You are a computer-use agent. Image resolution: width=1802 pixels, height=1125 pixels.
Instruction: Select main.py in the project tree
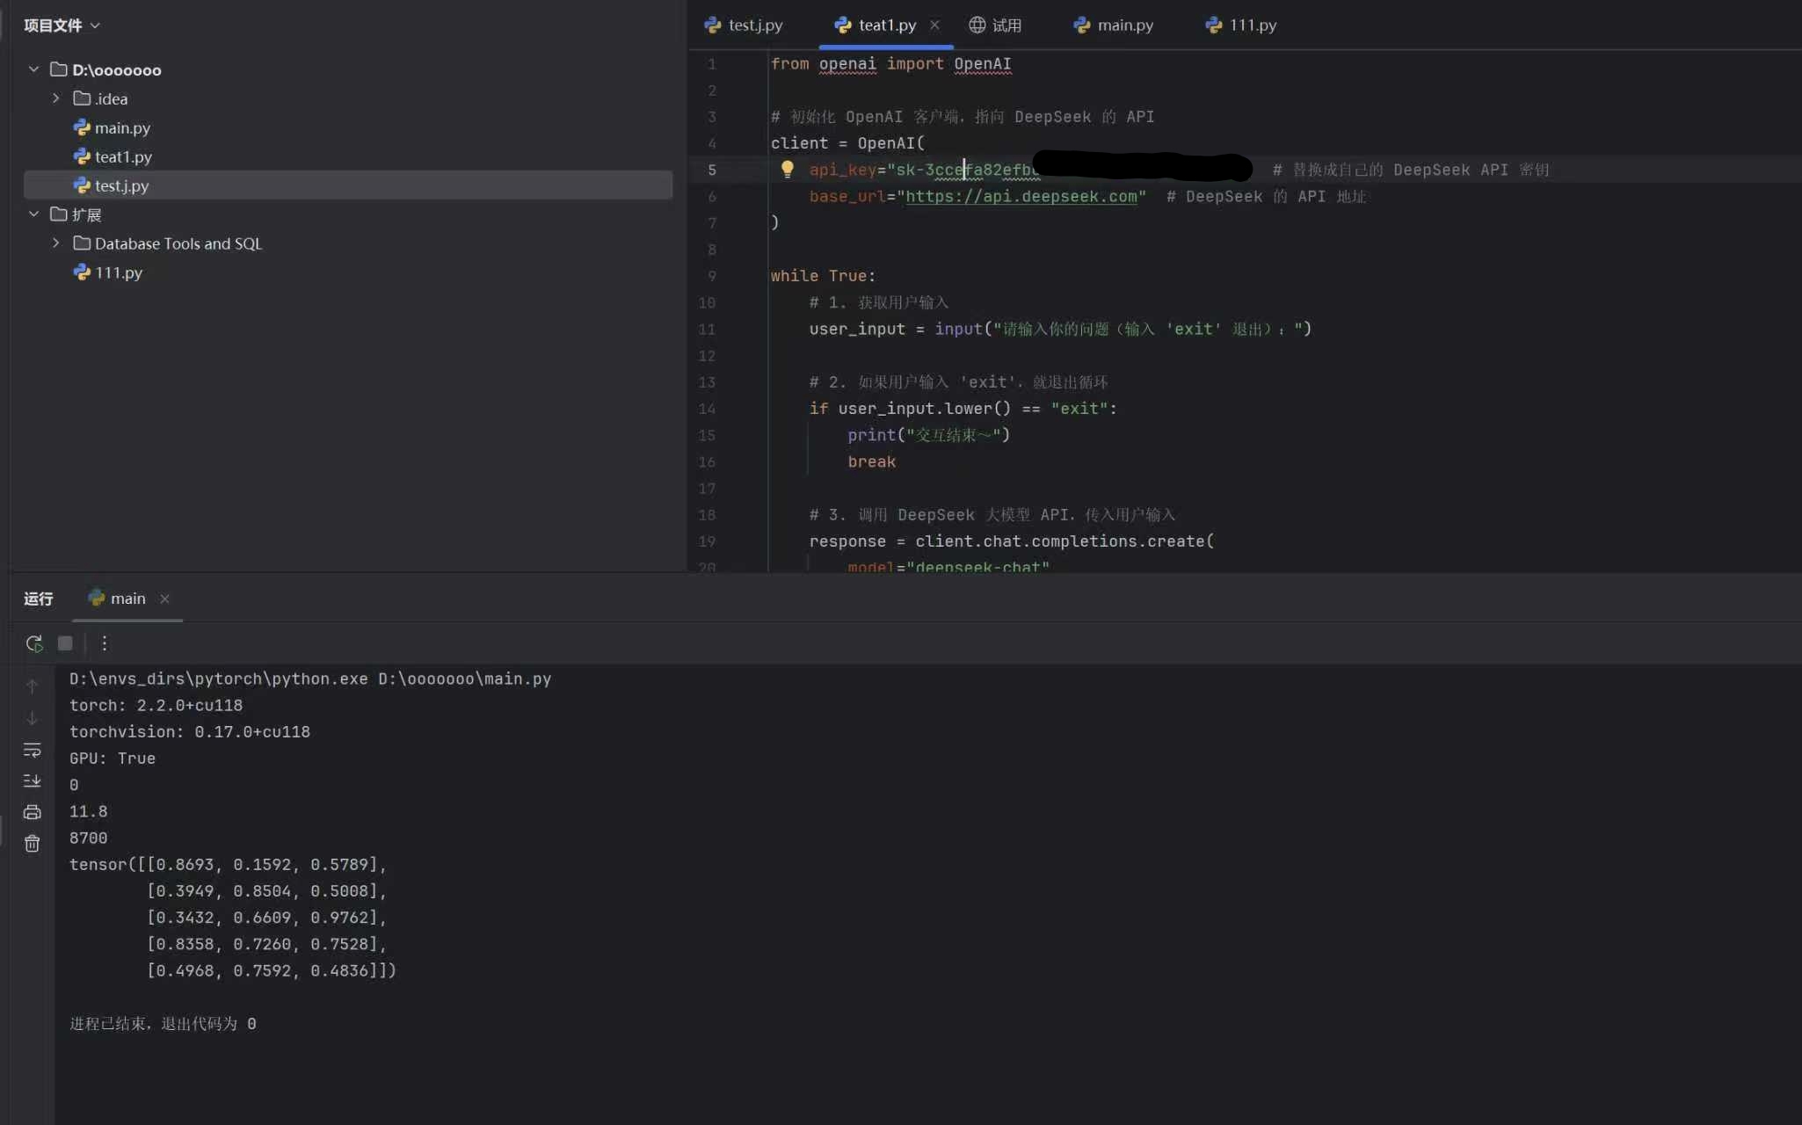(122, 127)
